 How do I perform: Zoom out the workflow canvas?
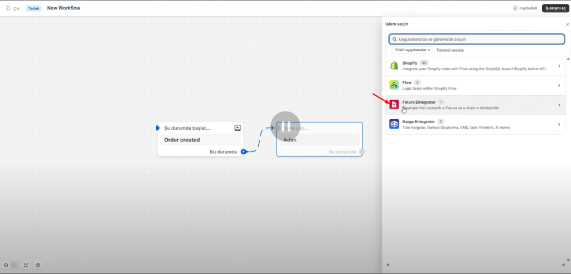pos(6,266)
